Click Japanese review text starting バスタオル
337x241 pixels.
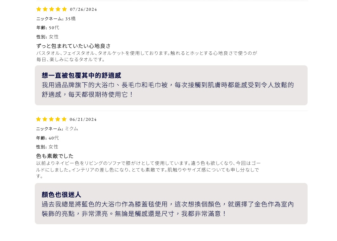click(x=147, y=56)
